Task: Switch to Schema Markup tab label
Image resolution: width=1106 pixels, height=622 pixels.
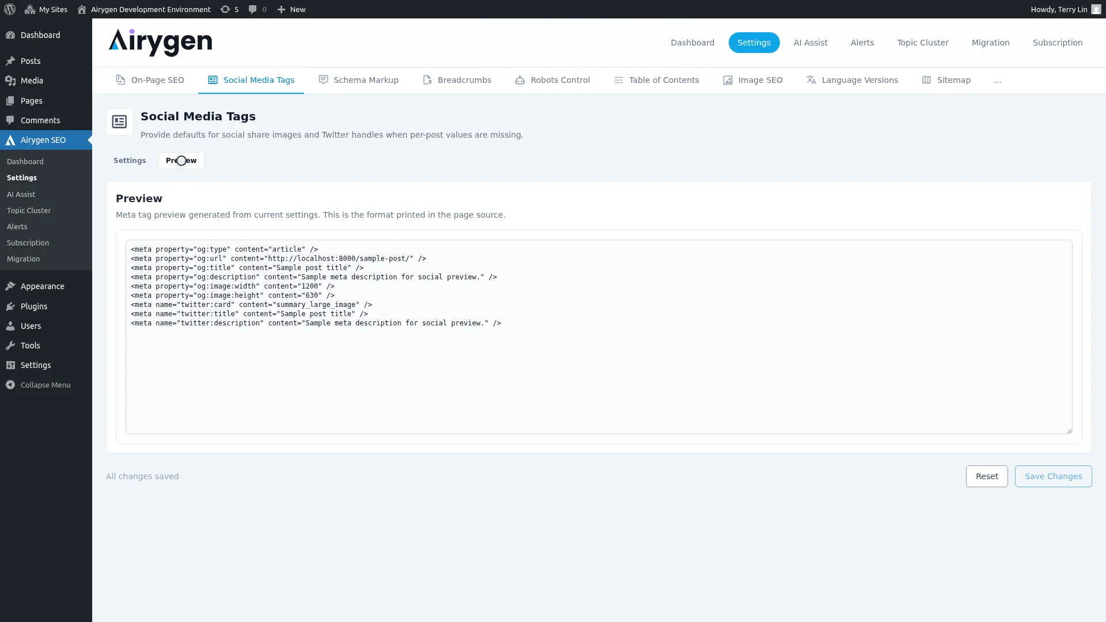Action: click(366, 80)
